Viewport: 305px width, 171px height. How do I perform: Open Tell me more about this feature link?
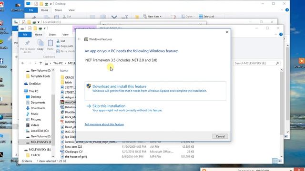104,124
